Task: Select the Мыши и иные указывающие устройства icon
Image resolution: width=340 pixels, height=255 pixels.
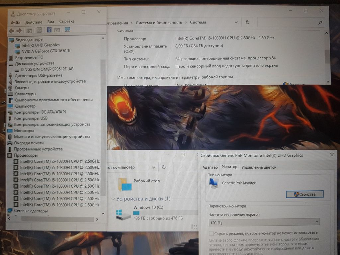Action: [x=10, y=137]
